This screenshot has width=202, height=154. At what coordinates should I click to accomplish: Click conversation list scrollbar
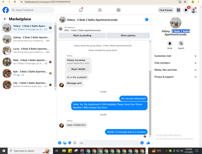pos(55,56)
